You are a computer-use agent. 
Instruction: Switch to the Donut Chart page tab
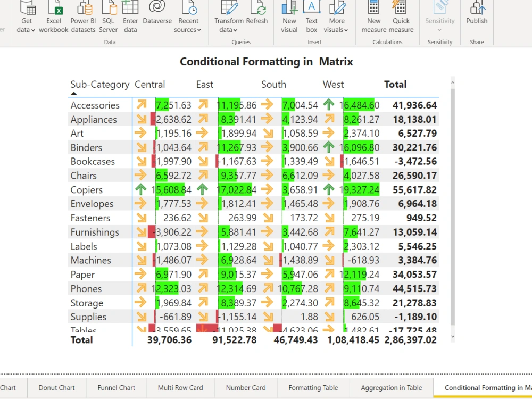tap(57, 388)
